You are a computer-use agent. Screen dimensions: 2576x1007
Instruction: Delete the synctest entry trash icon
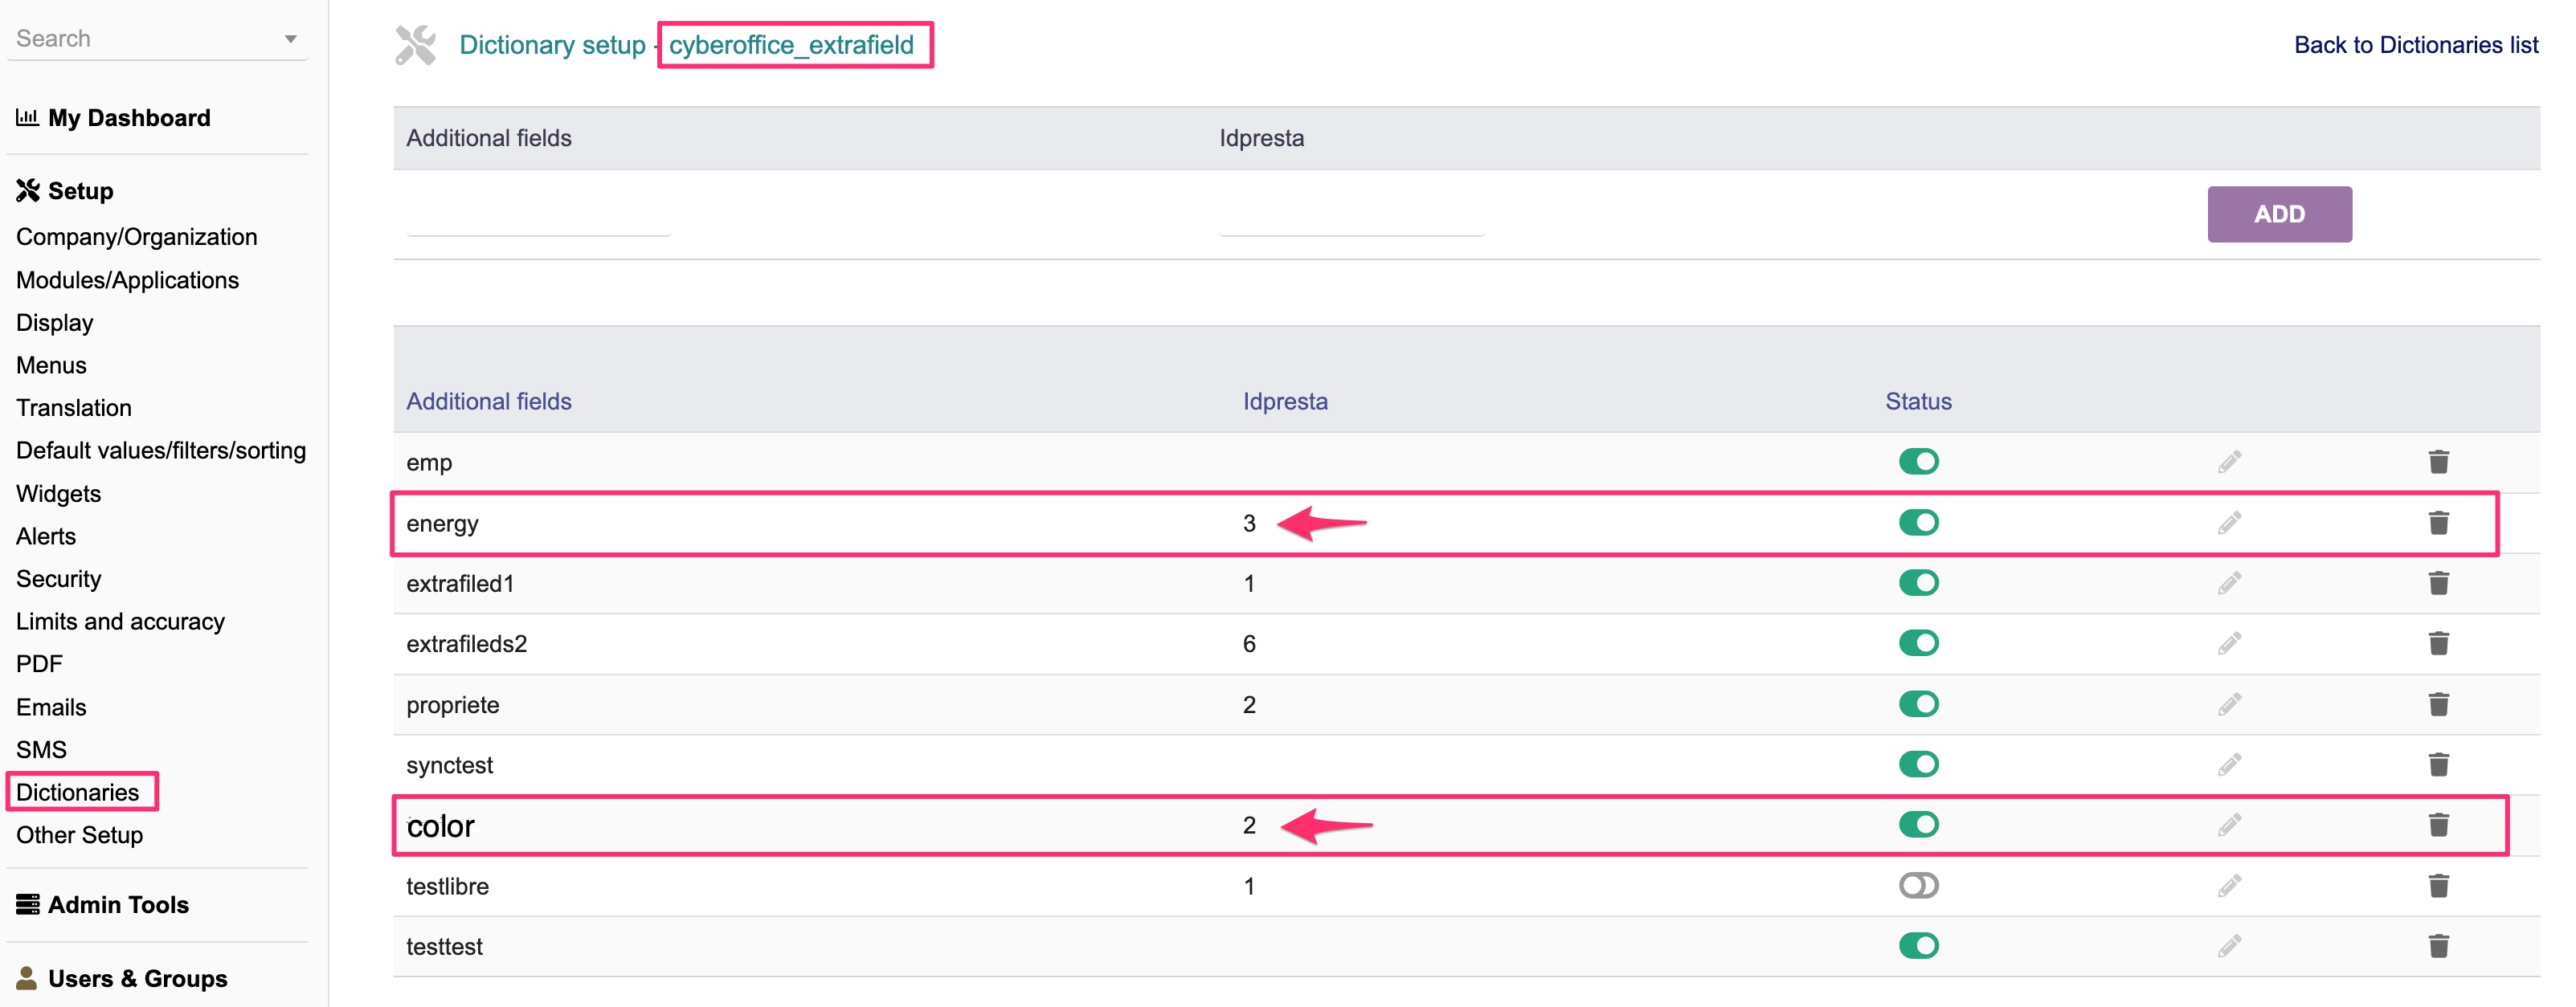coord(2438,764)
